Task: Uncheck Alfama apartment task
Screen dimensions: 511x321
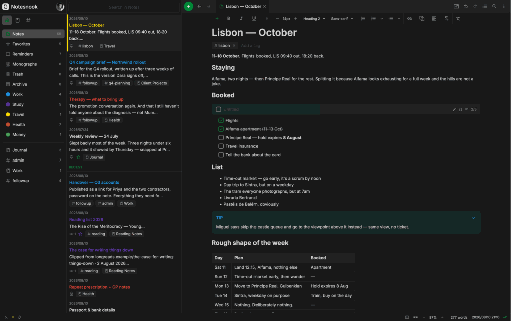Action: tap(221, 129)
